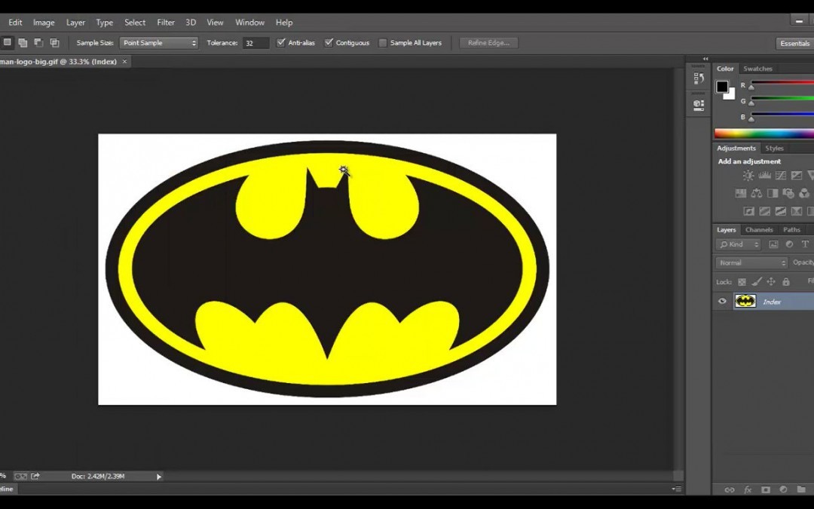Choose Subtract from selection mode icon
The height and width of the screenshot is (509, 814).
click(x=38, y=42)
